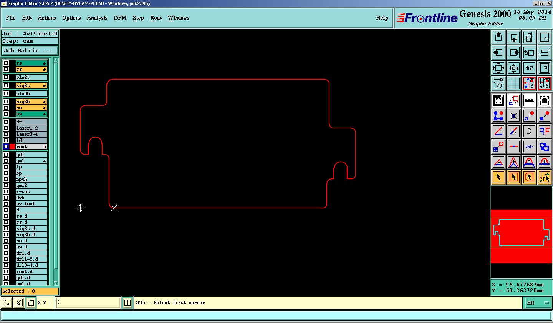The height and width of the screenshot is (323, 553).
Task: Toggle the sig2t layer display checkbox
Action: (x=6, y=85)
